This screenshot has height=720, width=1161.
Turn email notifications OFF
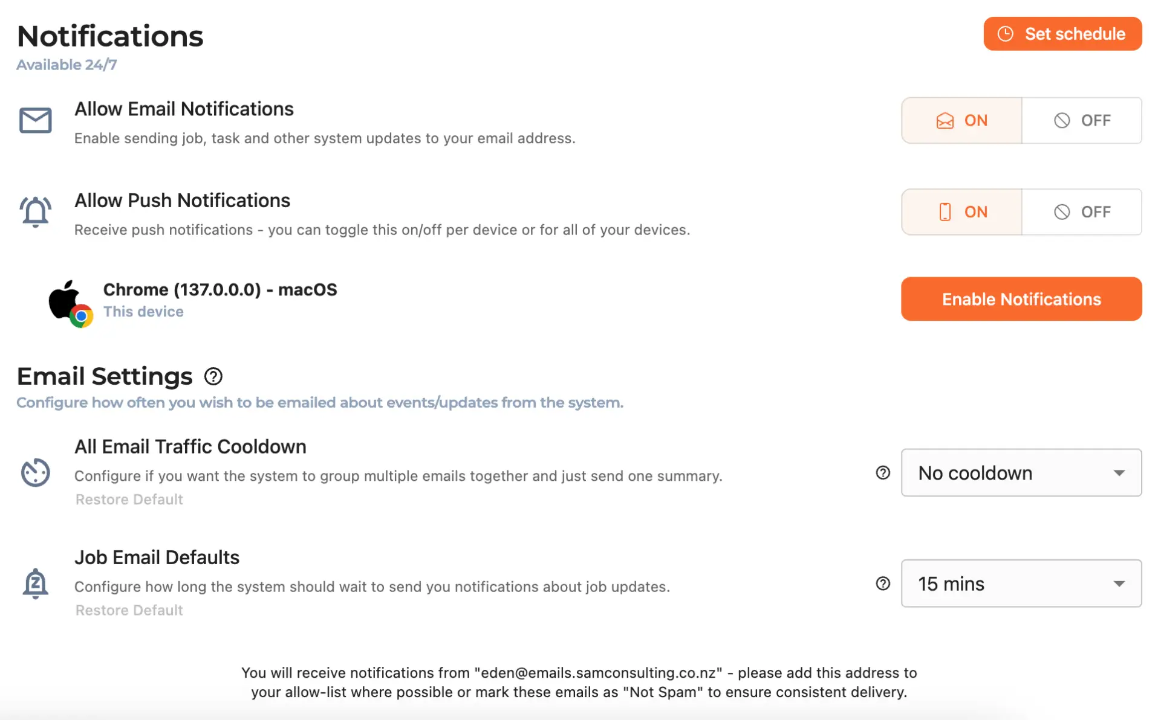click(1082, 120)
